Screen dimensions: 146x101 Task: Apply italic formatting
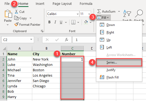[55, 22]
